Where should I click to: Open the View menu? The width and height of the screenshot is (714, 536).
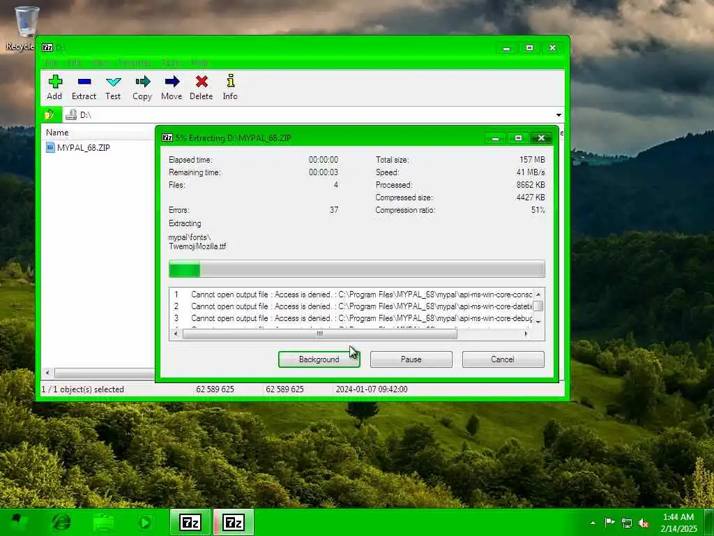click(x=100, y=63)
